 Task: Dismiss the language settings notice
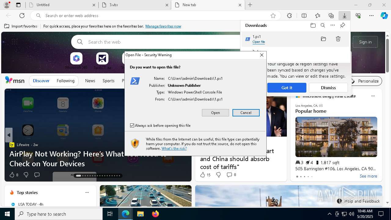pyautogui.click(x=328, y=88)
